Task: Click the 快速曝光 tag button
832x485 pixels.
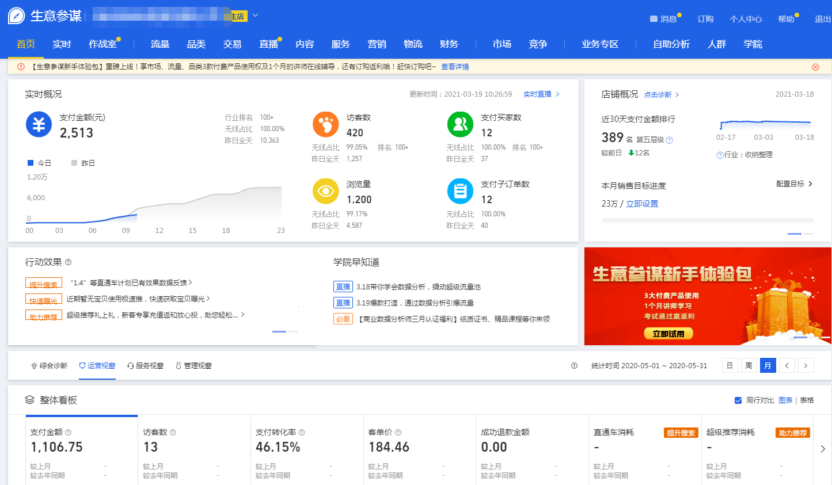Action: [44, 299]
